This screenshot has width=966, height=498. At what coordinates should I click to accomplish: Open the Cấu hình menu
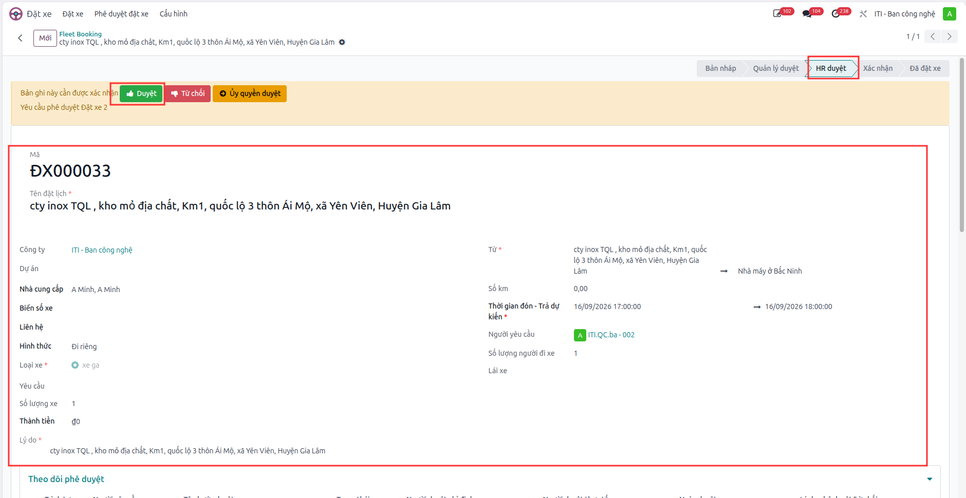click(174, 14)
